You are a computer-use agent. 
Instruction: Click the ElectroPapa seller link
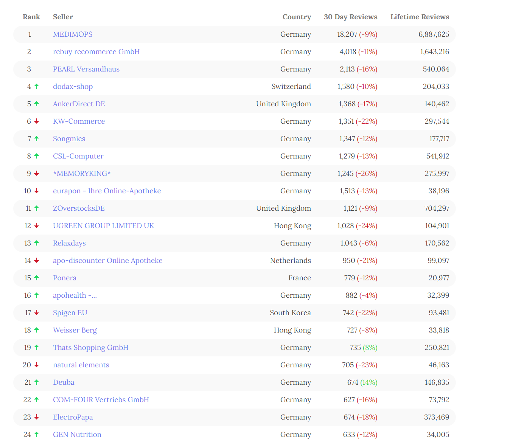[73, 417]
